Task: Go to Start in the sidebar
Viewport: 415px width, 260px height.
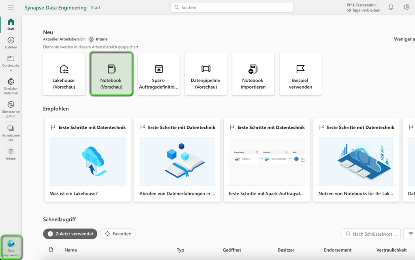Action: 11,24
